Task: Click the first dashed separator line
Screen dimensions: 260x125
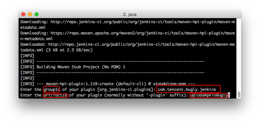Action: (x=121, y=61)
